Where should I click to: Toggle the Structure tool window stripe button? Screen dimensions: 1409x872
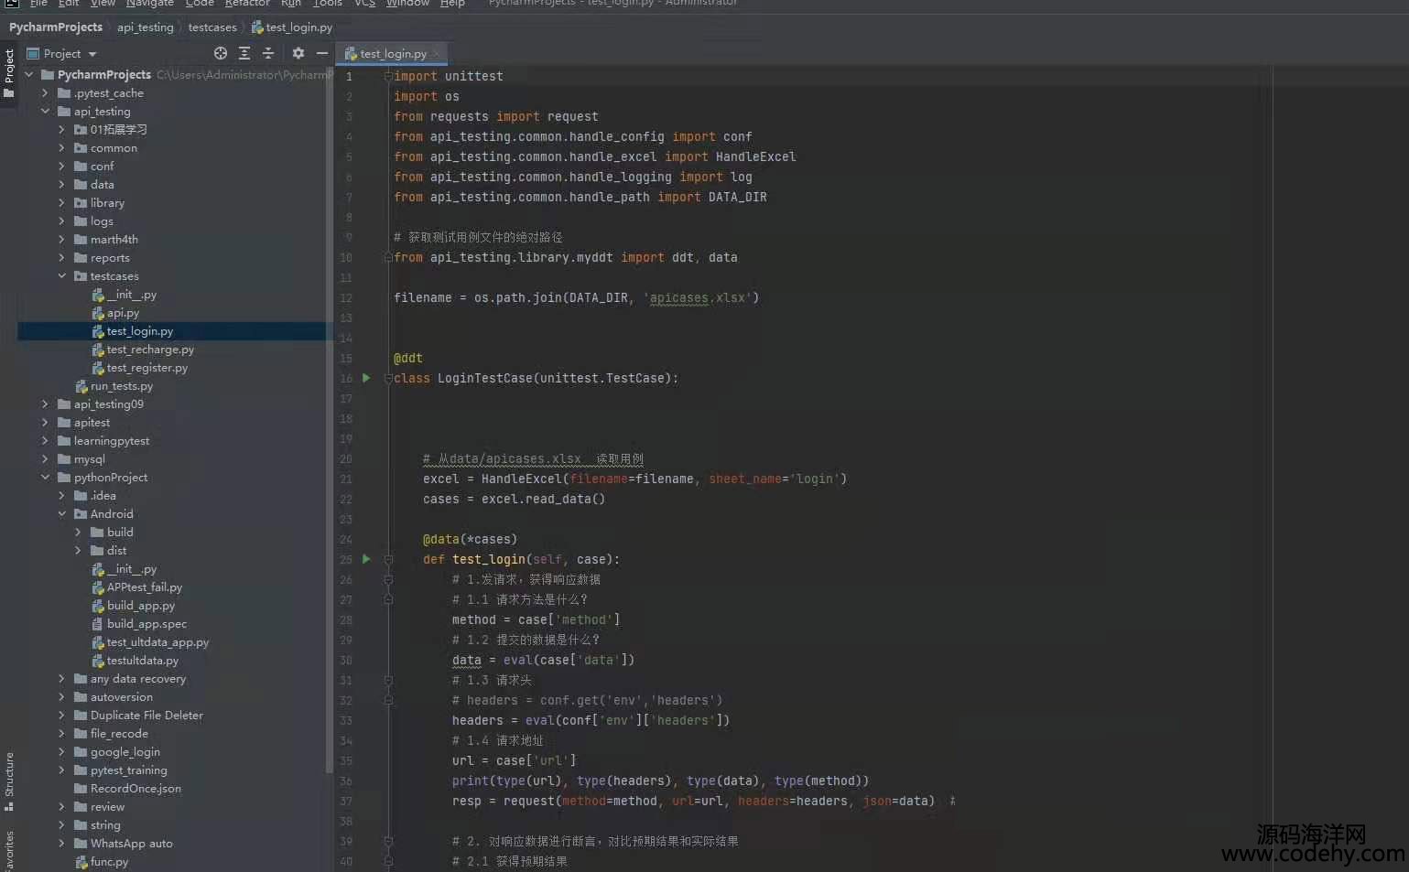[x=9, y=782]
